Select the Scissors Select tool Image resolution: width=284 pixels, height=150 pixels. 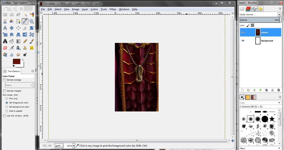[x=5, y=21]
